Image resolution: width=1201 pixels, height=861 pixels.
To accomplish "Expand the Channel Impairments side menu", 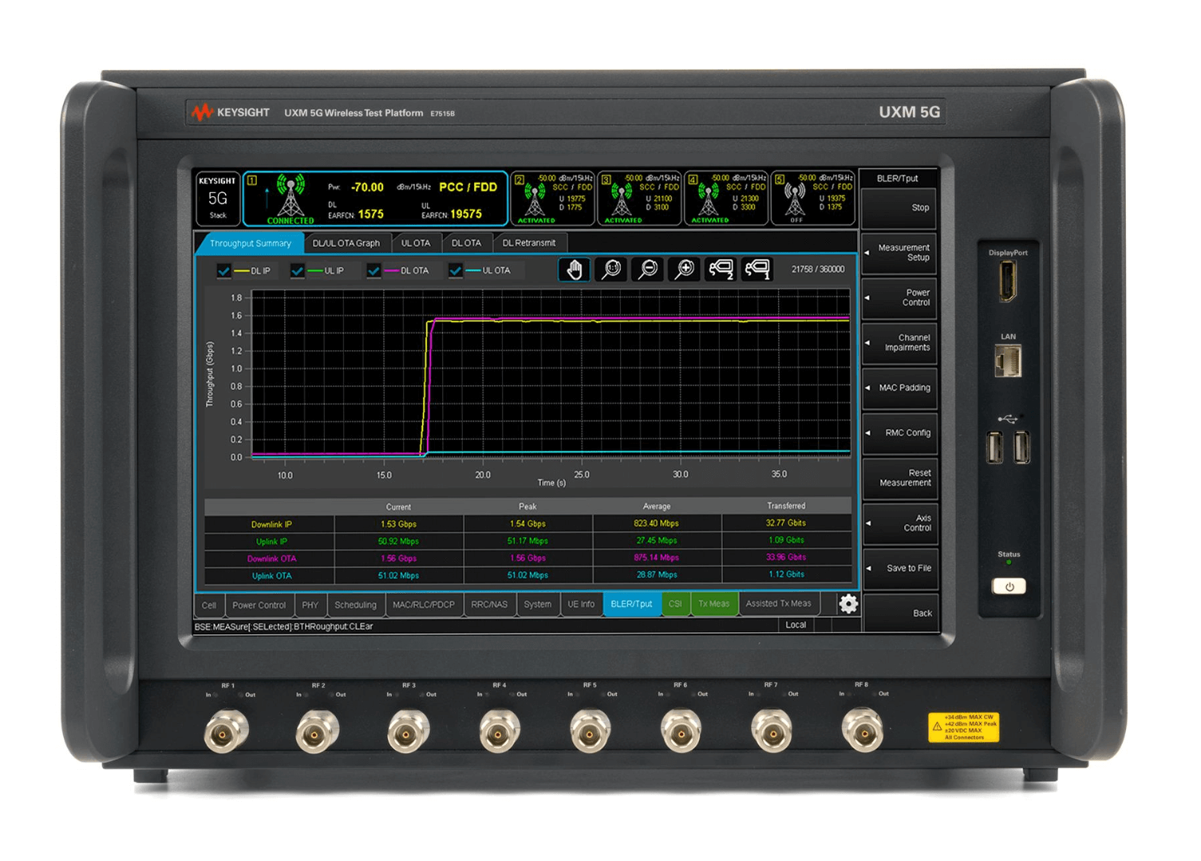I will click(899, 343).
